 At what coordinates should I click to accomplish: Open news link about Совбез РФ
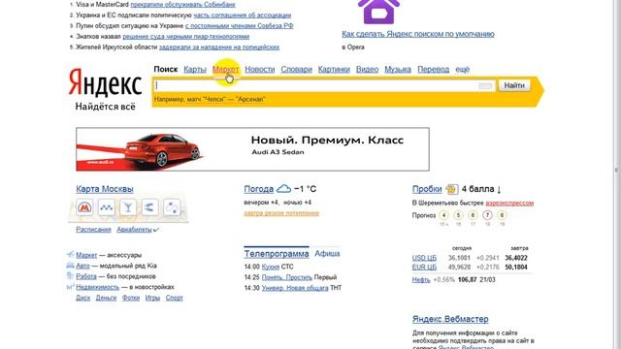click(240, 26)
